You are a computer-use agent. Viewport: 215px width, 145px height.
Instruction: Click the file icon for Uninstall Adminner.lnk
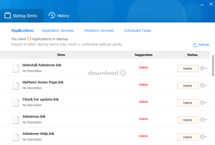click(x=15, y=68)
